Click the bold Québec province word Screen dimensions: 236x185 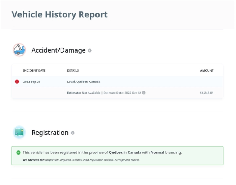pyautogui.click(x=116, y=152)
